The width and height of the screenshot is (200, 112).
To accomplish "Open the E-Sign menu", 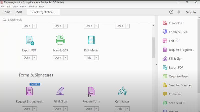I will point(23,7).
